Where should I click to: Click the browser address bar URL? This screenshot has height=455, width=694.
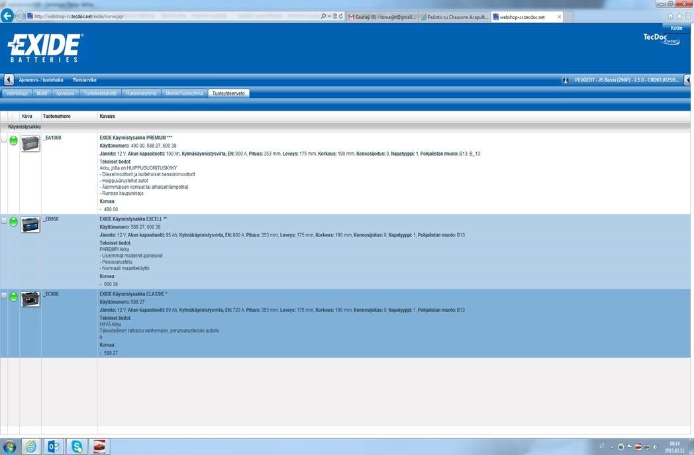78,17
